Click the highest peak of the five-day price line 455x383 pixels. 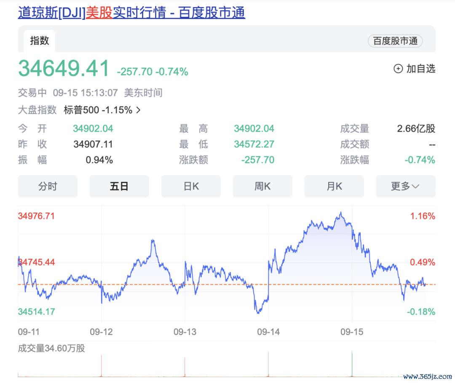[x=341, y=213]
